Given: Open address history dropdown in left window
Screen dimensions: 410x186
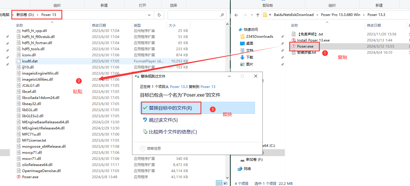Looking at the screenshot, I should coord(149,15).
